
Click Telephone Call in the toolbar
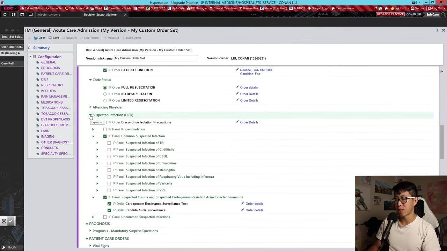[x=76, y=8]
